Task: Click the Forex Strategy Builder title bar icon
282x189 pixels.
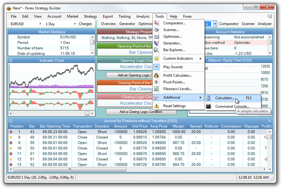Action: pos(9,8)
